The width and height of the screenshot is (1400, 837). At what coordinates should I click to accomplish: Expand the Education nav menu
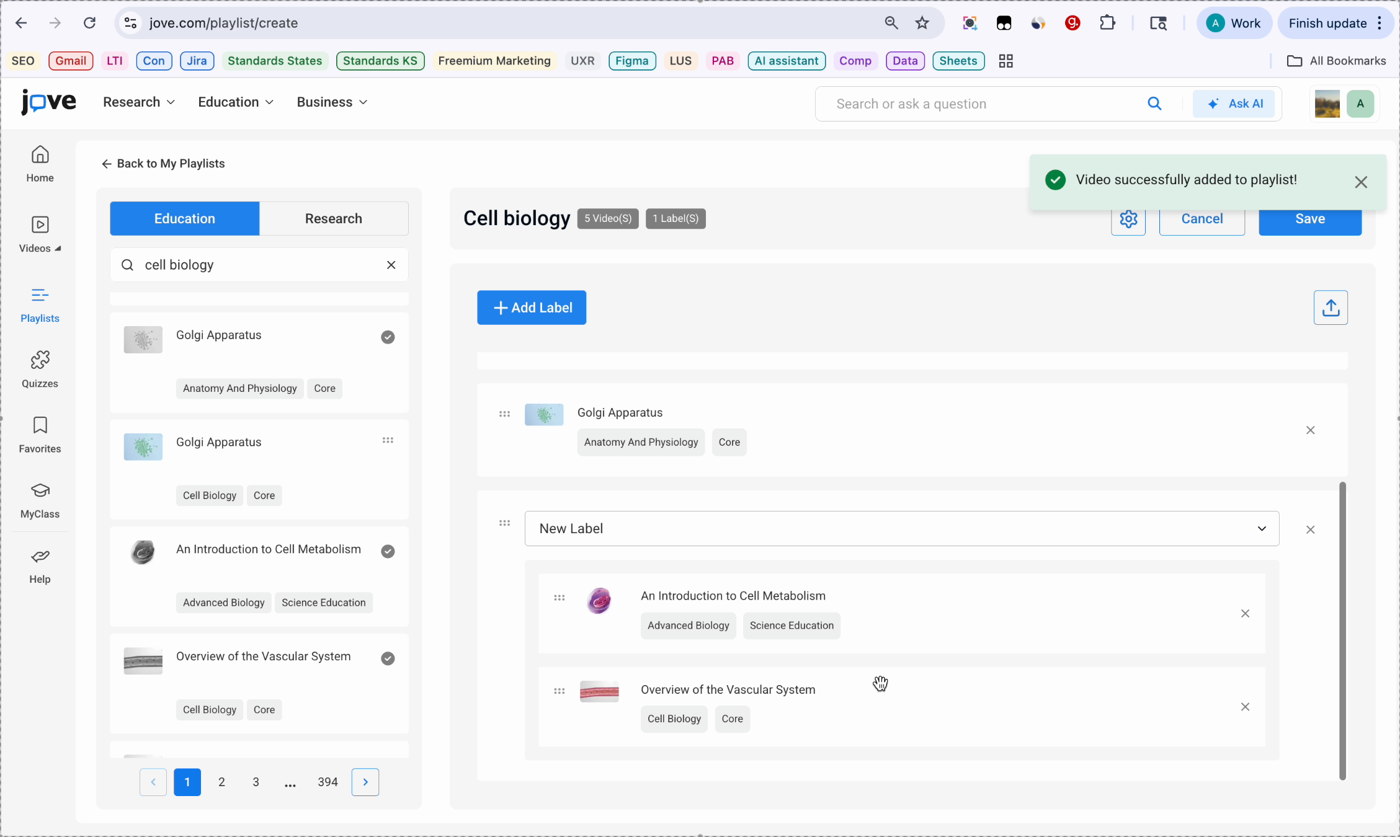pyautogui.click(x=236, y=102)
